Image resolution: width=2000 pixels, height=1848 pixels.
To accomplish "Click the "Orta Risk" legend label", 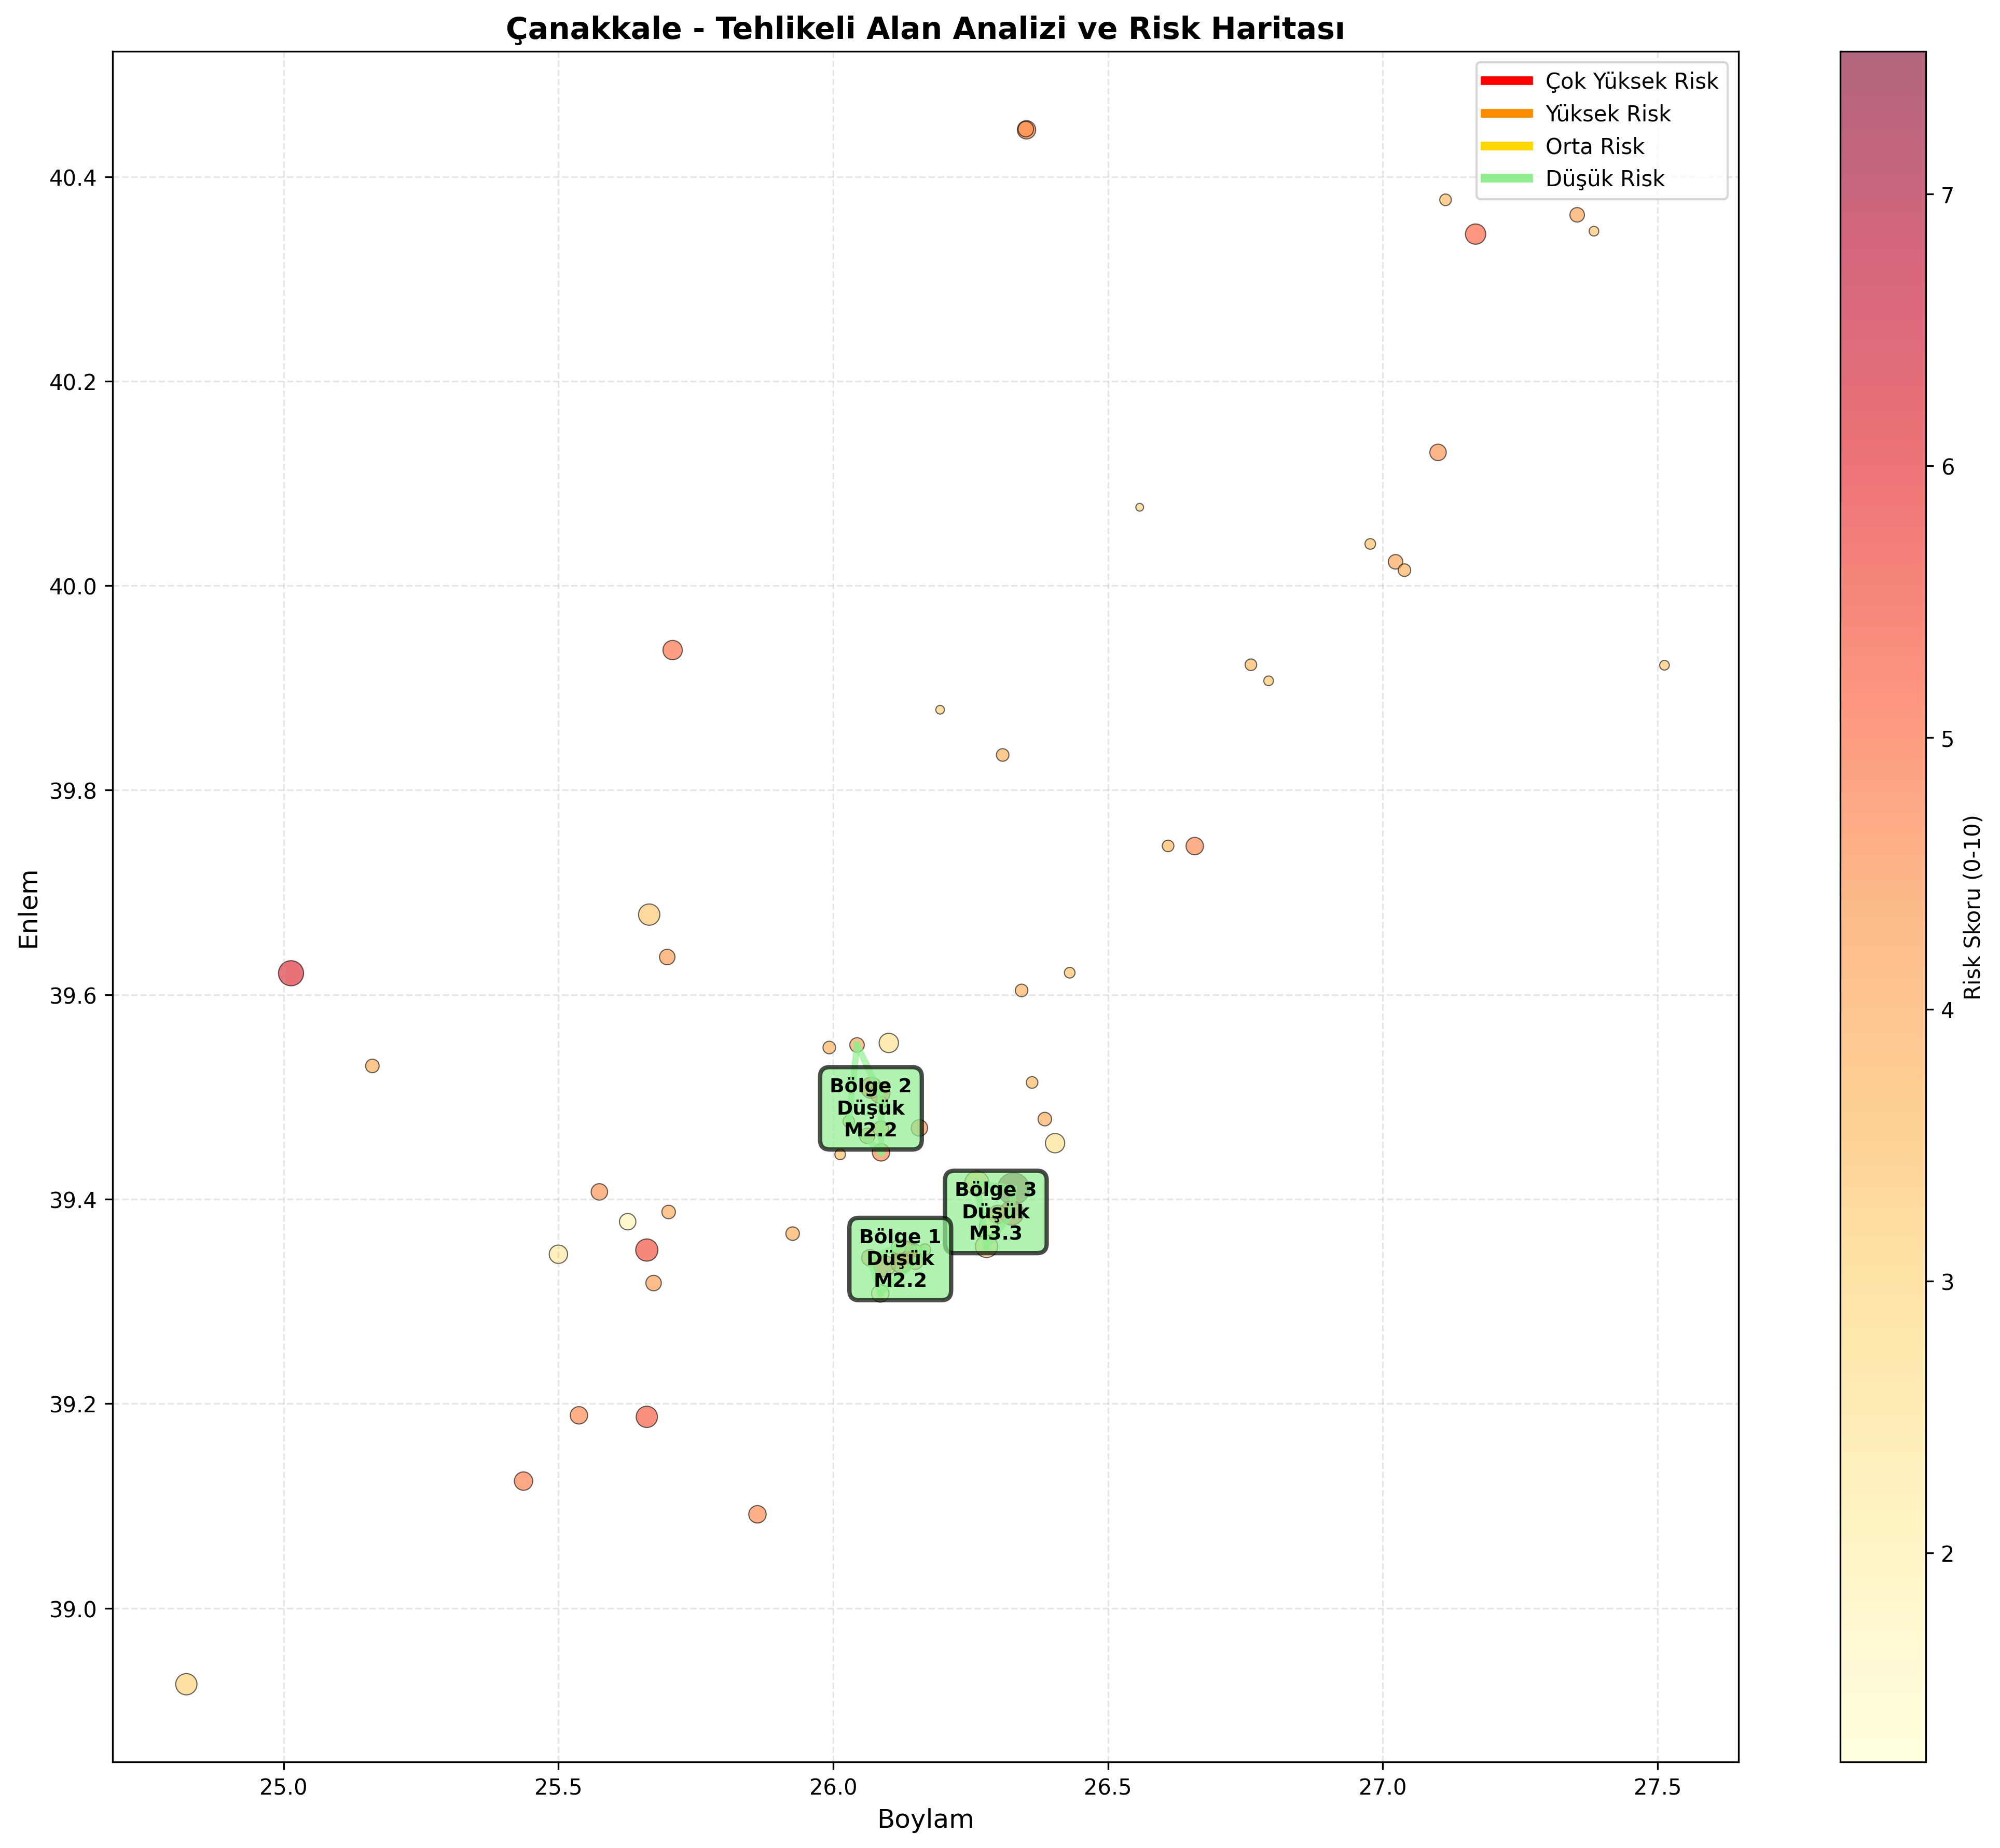I will (x=1595, y=146).
